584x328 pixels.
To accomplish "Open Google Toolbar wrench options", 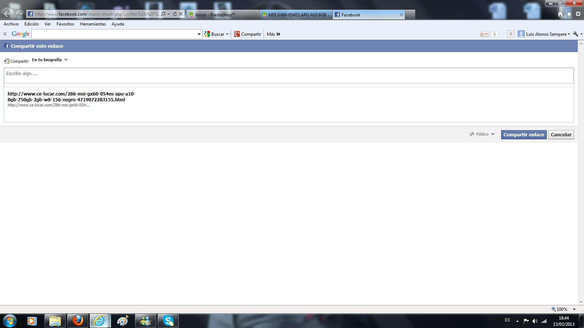I will [576, 34].
